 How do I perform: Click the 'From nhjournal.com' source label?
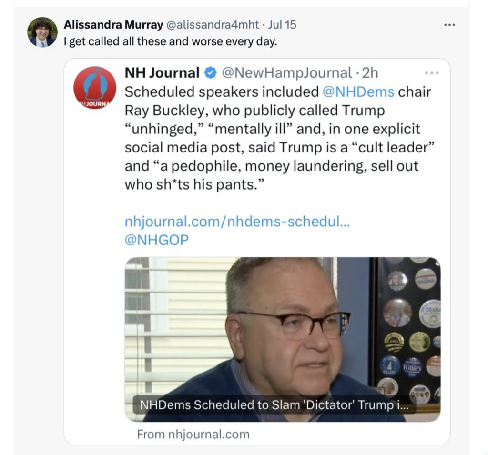pos(193,434)
